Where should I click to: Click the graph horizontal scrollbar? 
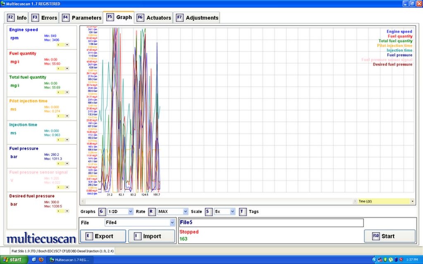point(219,201)
